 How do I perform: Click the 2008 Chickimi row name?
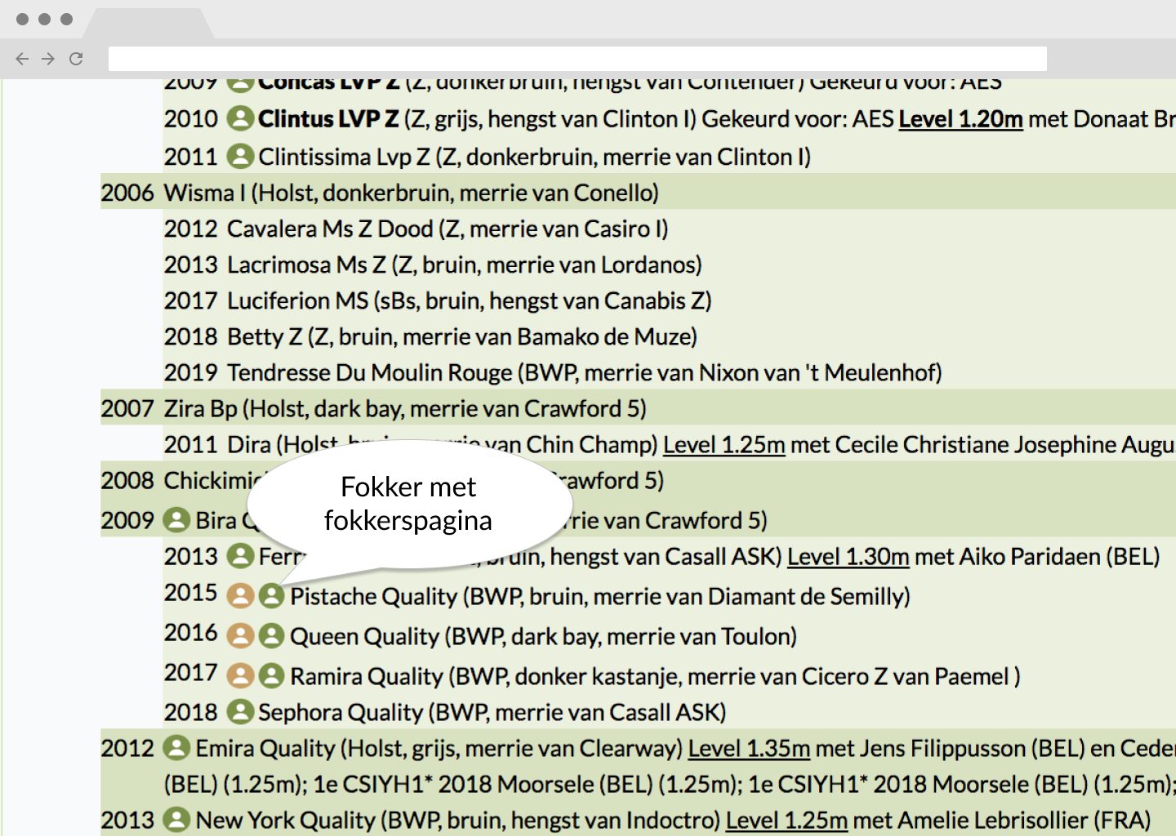[214, 481]
